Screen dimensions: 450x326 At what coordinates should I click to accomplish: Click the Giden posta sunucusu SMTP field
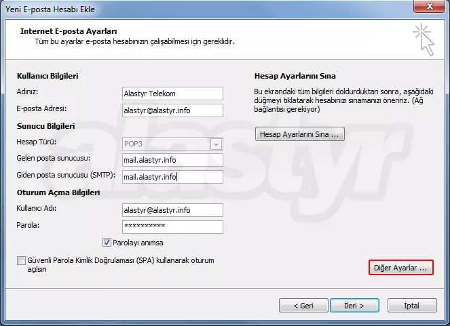coord(172,177)
